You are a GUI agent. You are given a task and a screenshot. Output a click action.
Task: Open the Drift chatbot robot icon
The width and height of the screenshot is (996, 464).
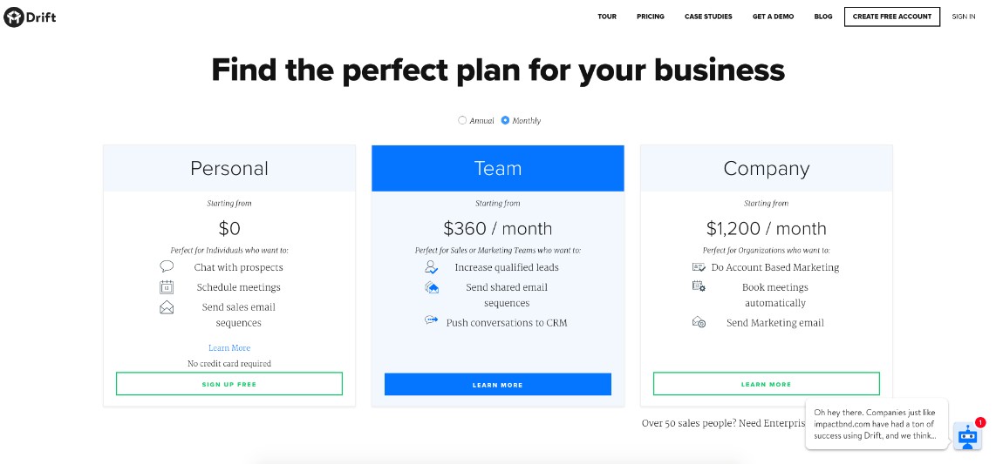967,435
